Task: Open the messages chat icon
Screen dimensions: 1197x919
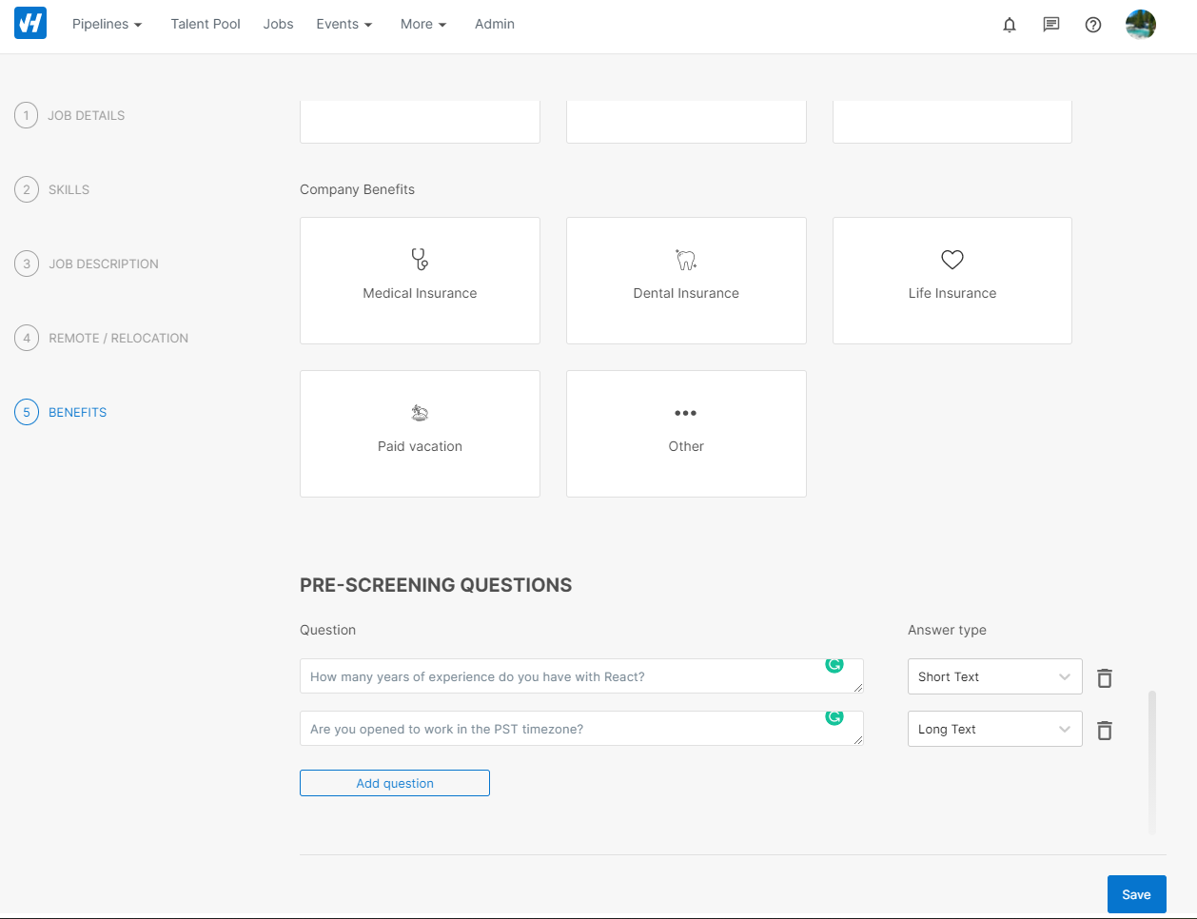Action: (x=1051, y=25)
